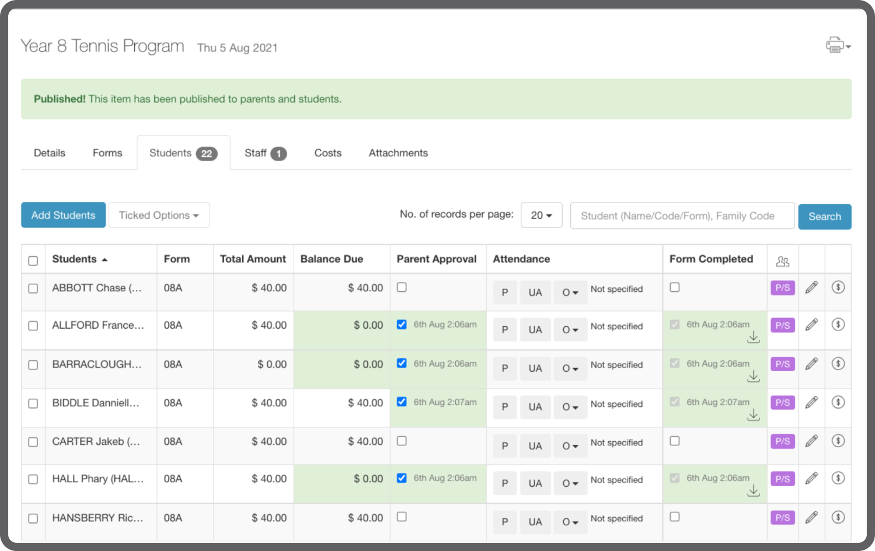Open attendance O dropdown for HALL Phary
The width and height of the screenshot is (875, 551).
(570, 483)
